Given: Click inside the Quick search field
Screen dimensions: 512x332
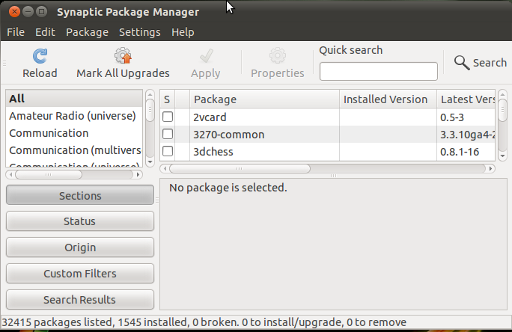Looking at the screenshot, I should [379, 72].
